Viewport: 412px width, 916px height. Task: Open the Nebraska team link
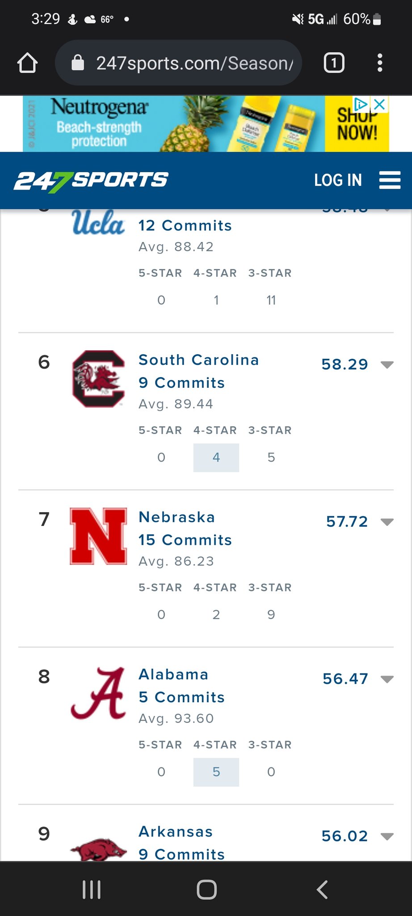click(177, 517)
